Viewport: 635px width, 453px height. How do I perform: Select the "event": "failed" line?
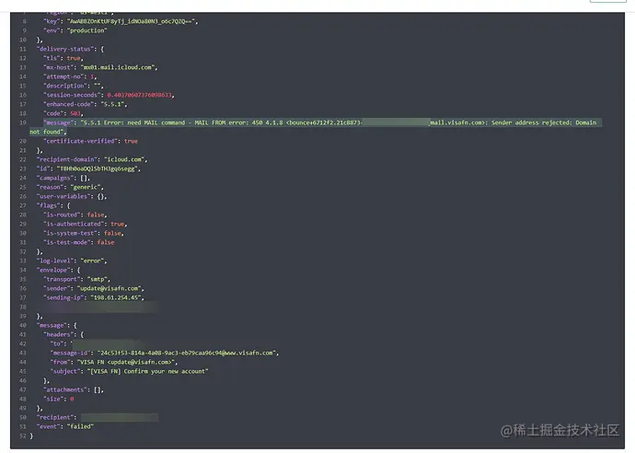pos(65,426)
